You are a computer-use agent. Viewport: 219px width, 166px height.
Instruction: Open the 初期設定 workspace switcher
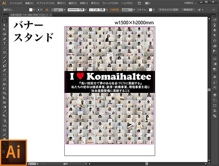[x=190, y=3]
